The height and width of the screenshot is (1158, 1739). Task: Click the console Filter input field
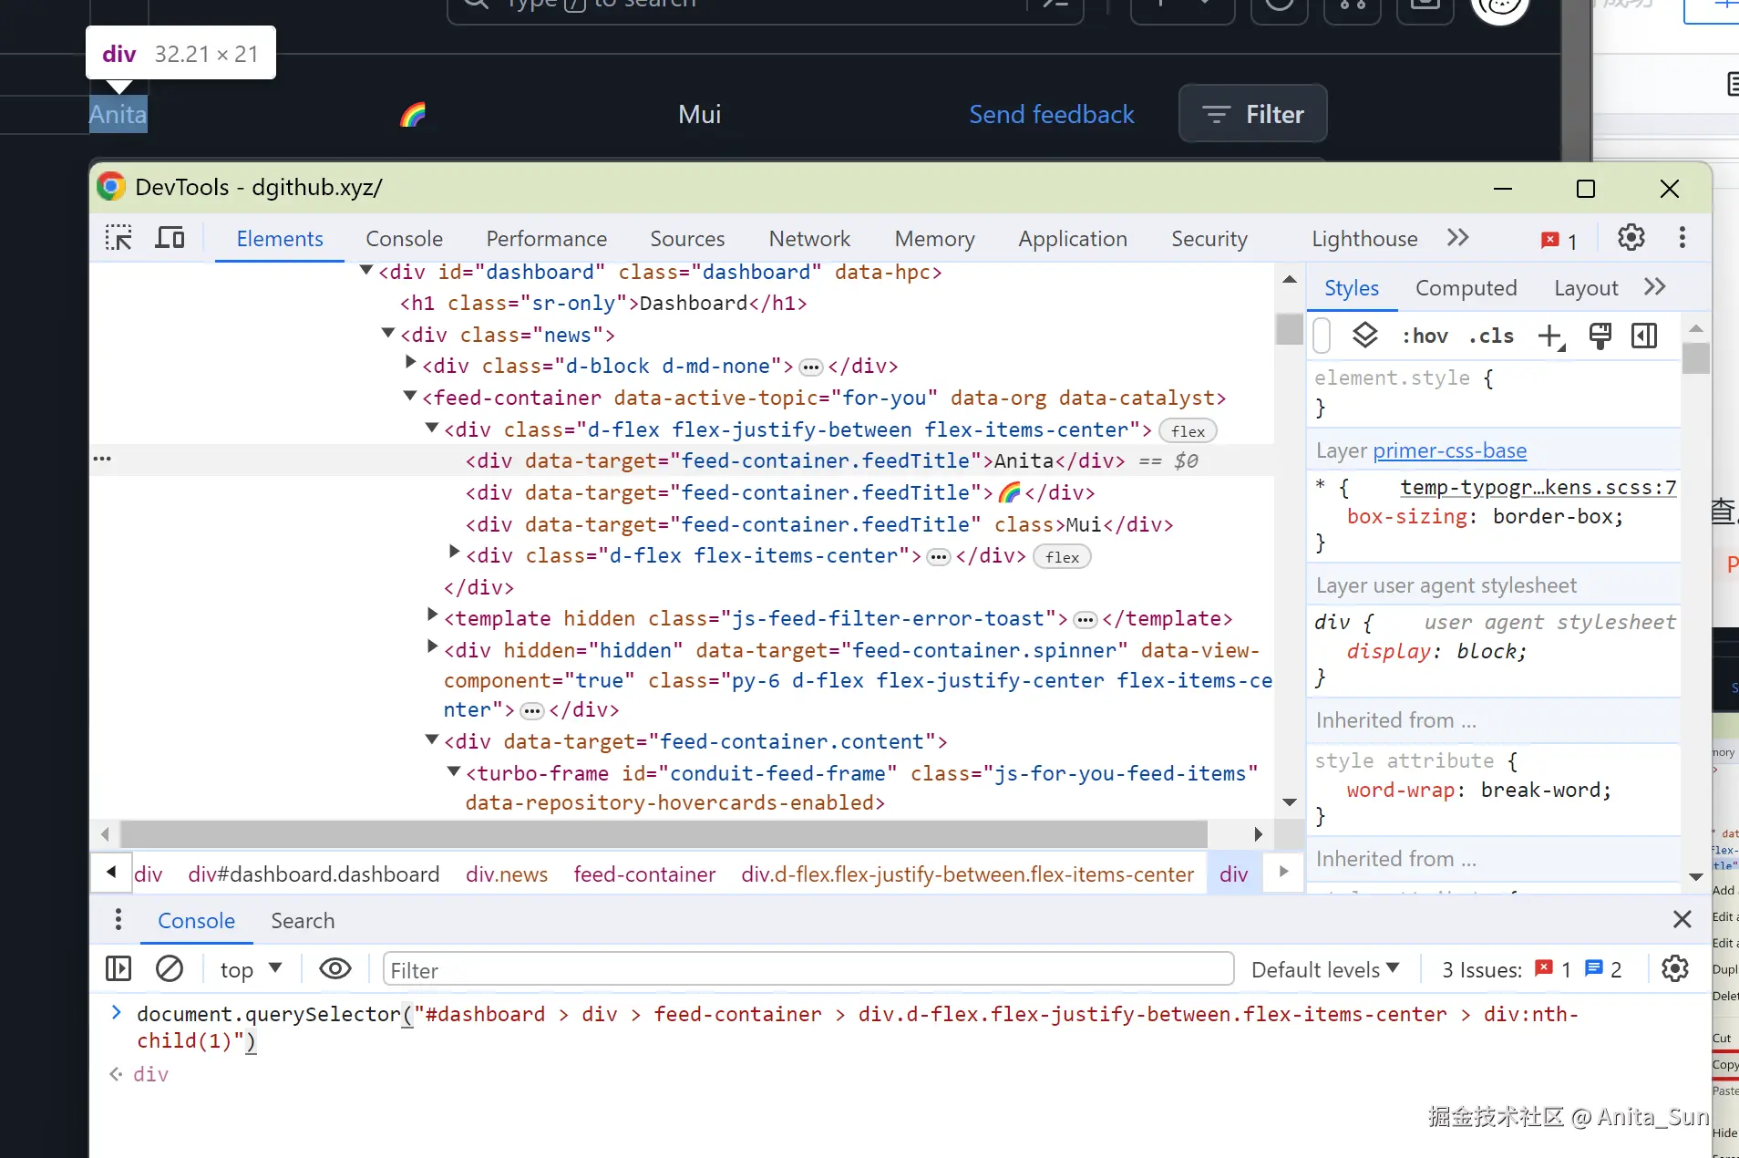click(808, 969)
